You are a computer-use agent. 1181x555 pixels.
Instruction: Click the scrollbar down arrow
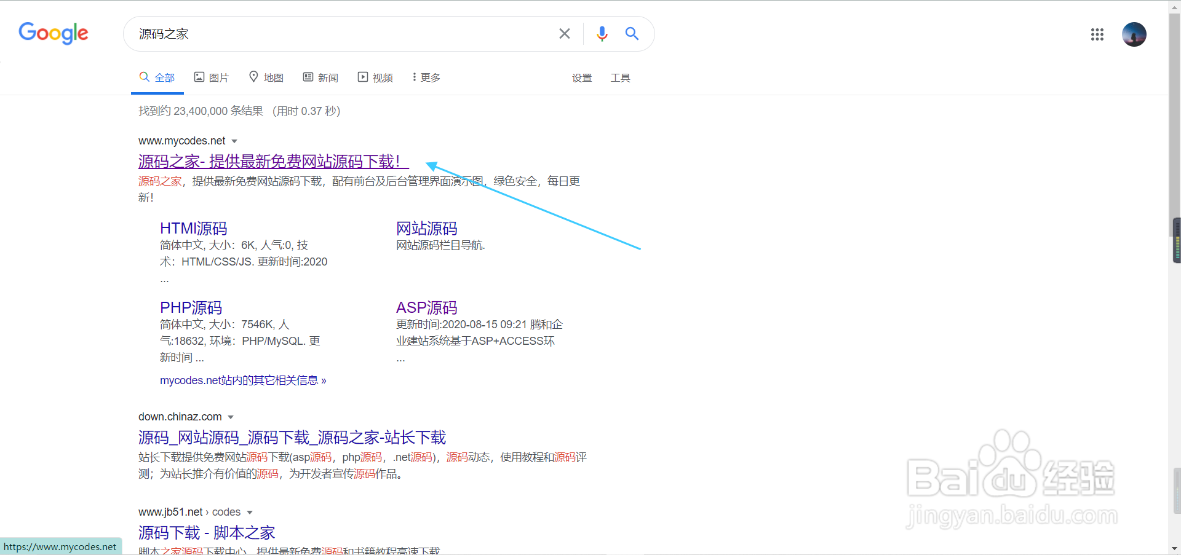1175,548
